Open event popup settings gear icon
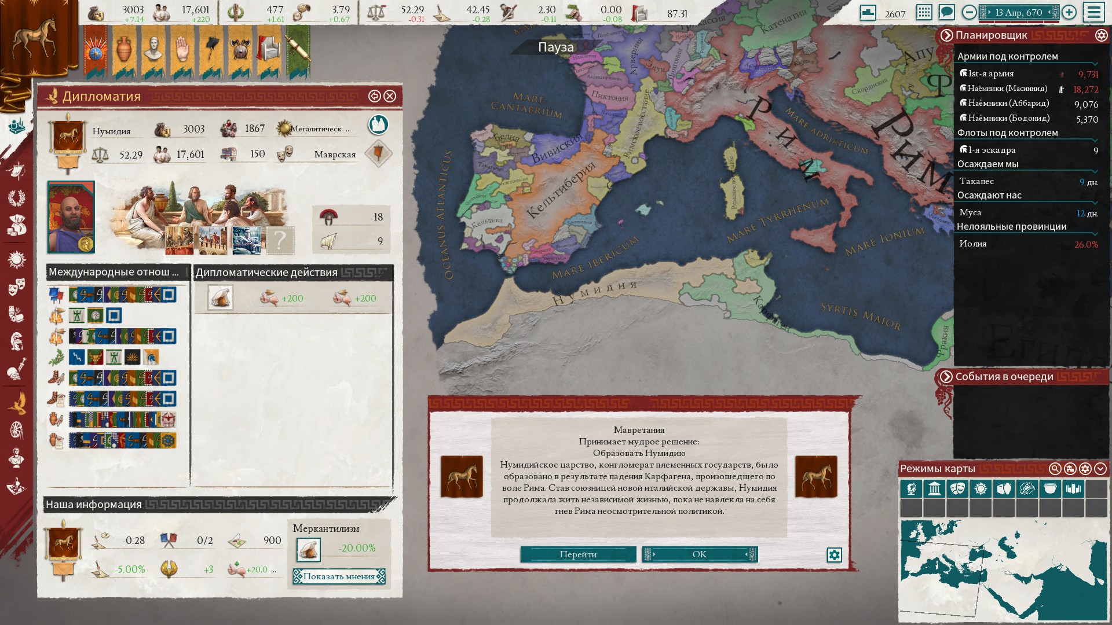 [834, 555]
